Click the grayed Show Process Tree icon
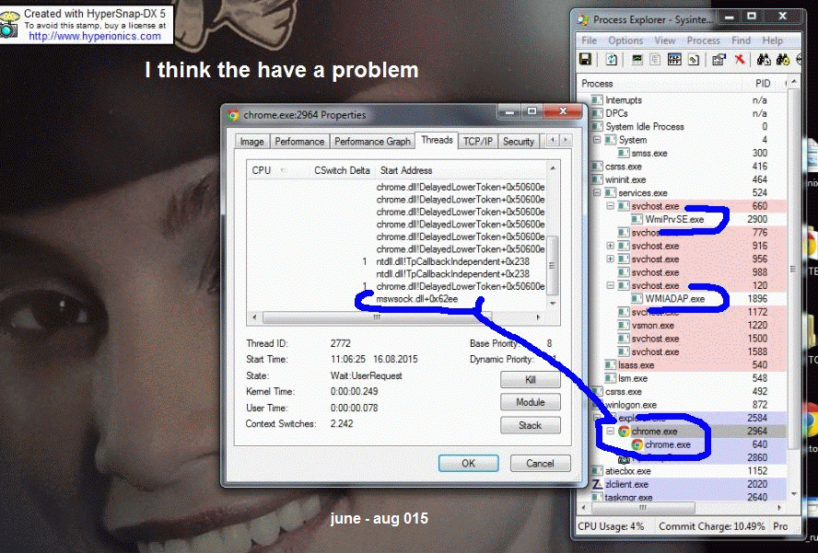Viewport: 818px width, 553px height. 655,60
